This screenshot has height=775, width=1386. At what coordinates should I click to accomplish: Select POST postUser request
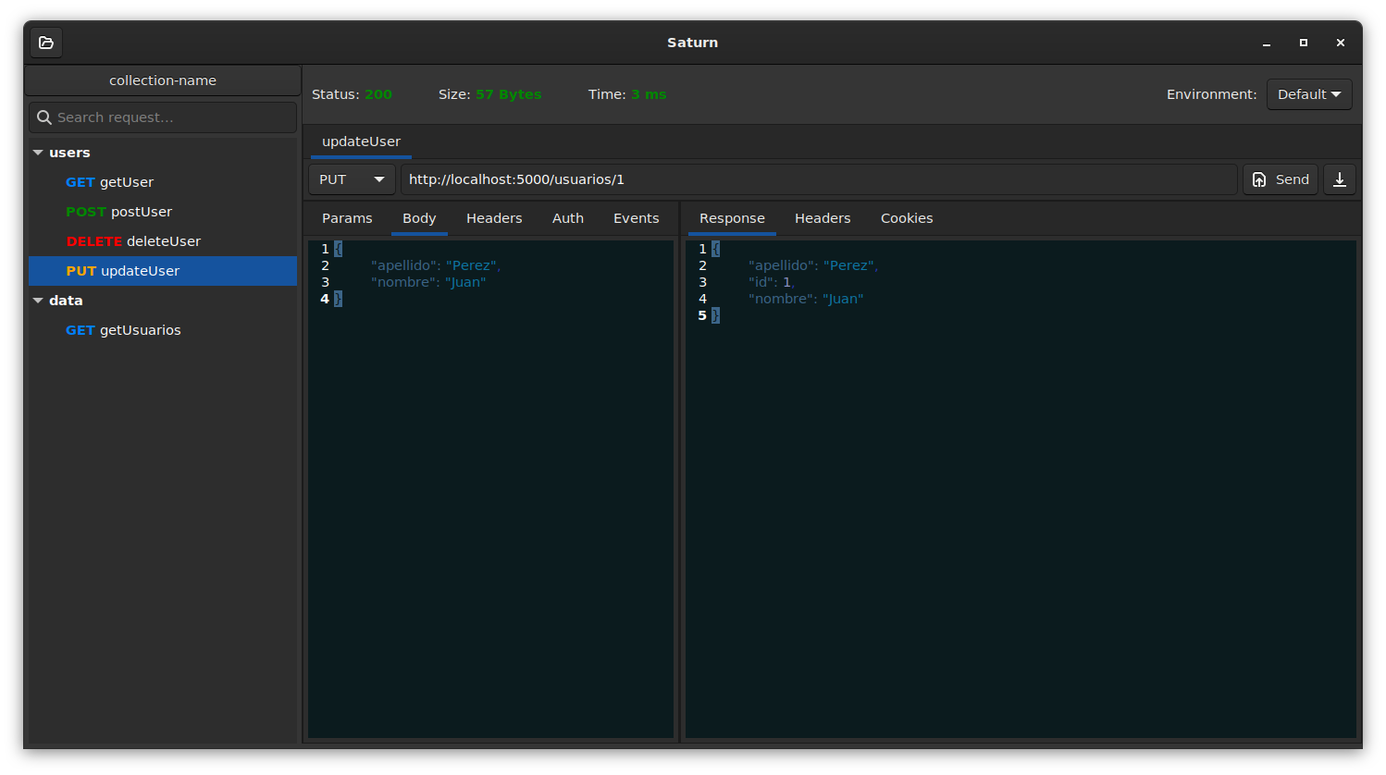coord(163,212)
